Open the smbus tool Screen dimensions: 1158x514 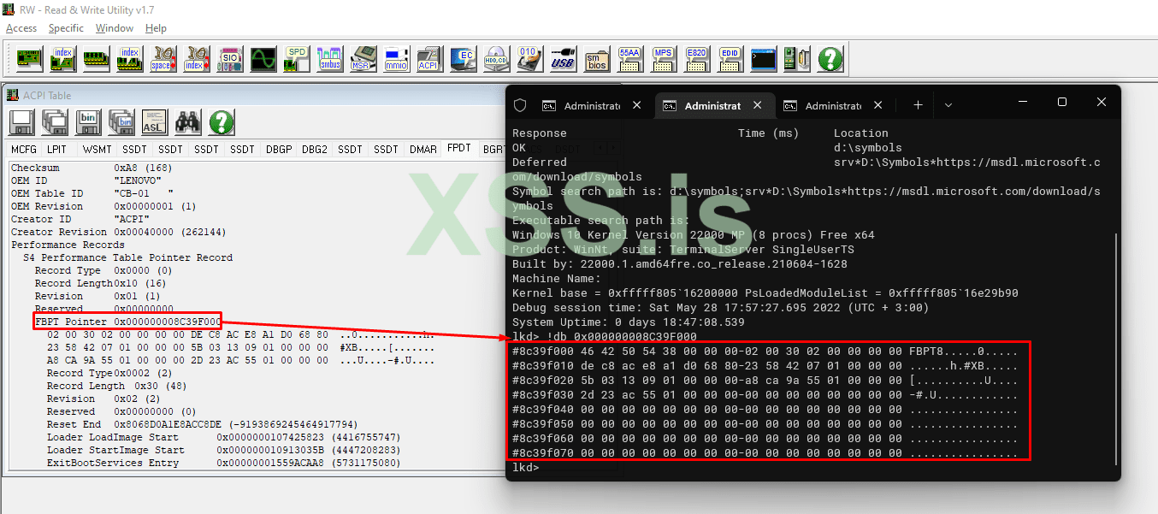point(329,59)
